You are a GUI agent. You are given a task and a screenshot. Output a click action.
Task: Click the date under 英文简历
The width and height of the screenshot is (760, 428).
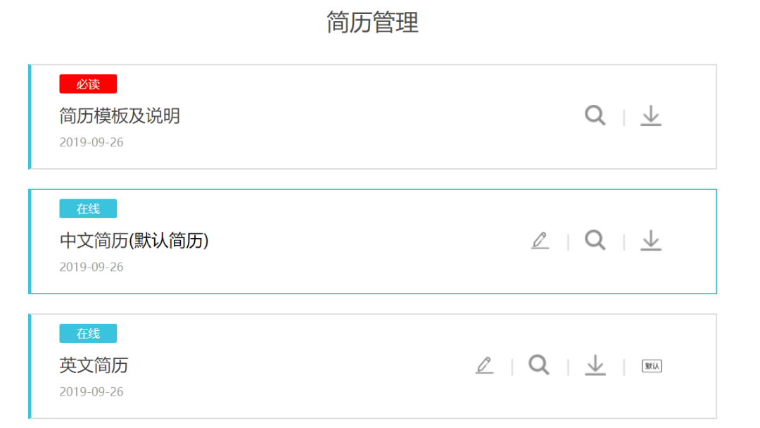click(x=91, y=391)
